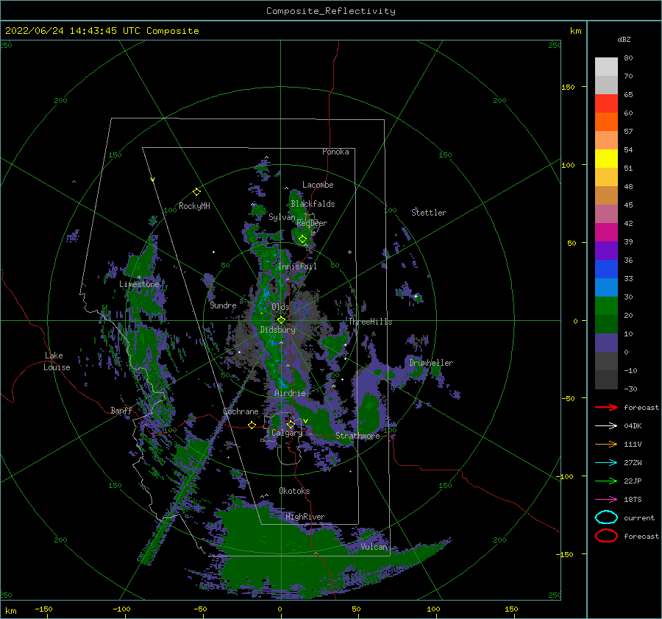Click the cyan current ellipse icon
Screen dimensions: 662x619
tap(606, 517)
